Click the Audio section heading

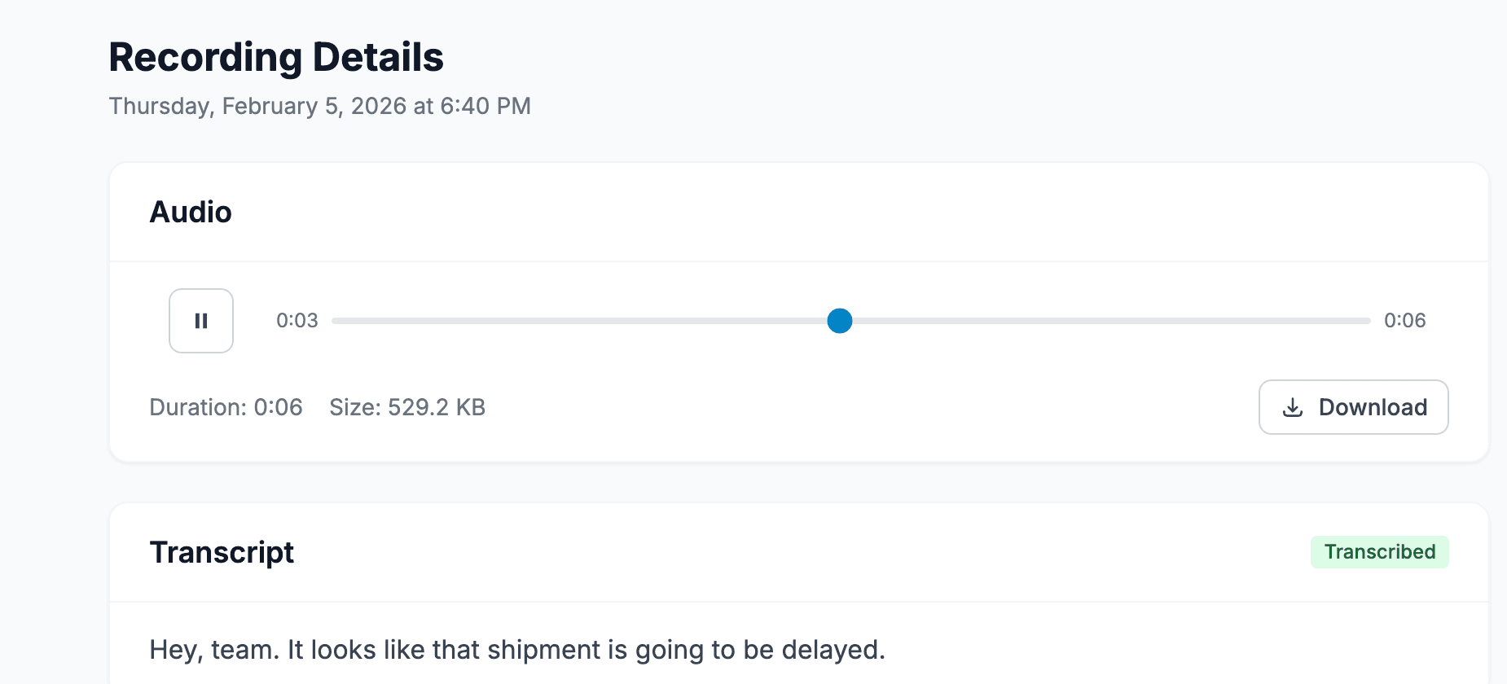(191, 213)
